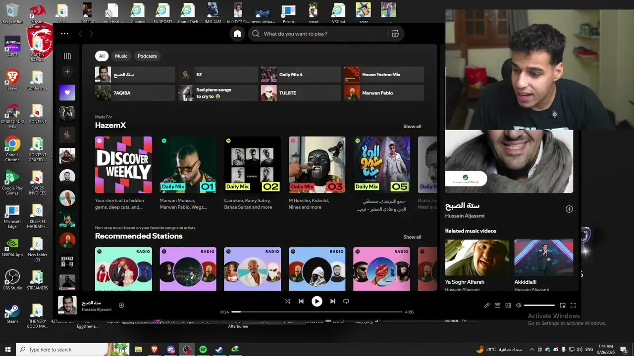Open the 7AQIBA shortcut tile
Image resolution: width=634 pixels, height=356 pixels.
135,93
